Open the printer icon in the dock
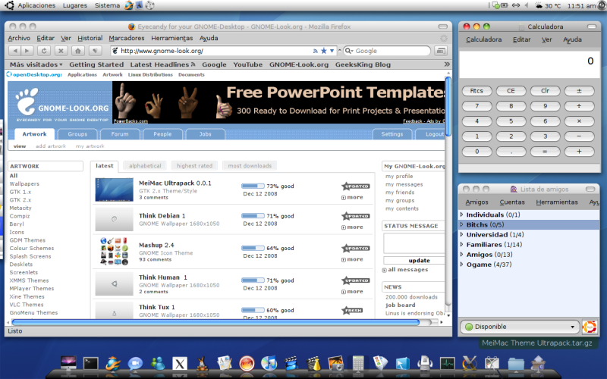 425,364
